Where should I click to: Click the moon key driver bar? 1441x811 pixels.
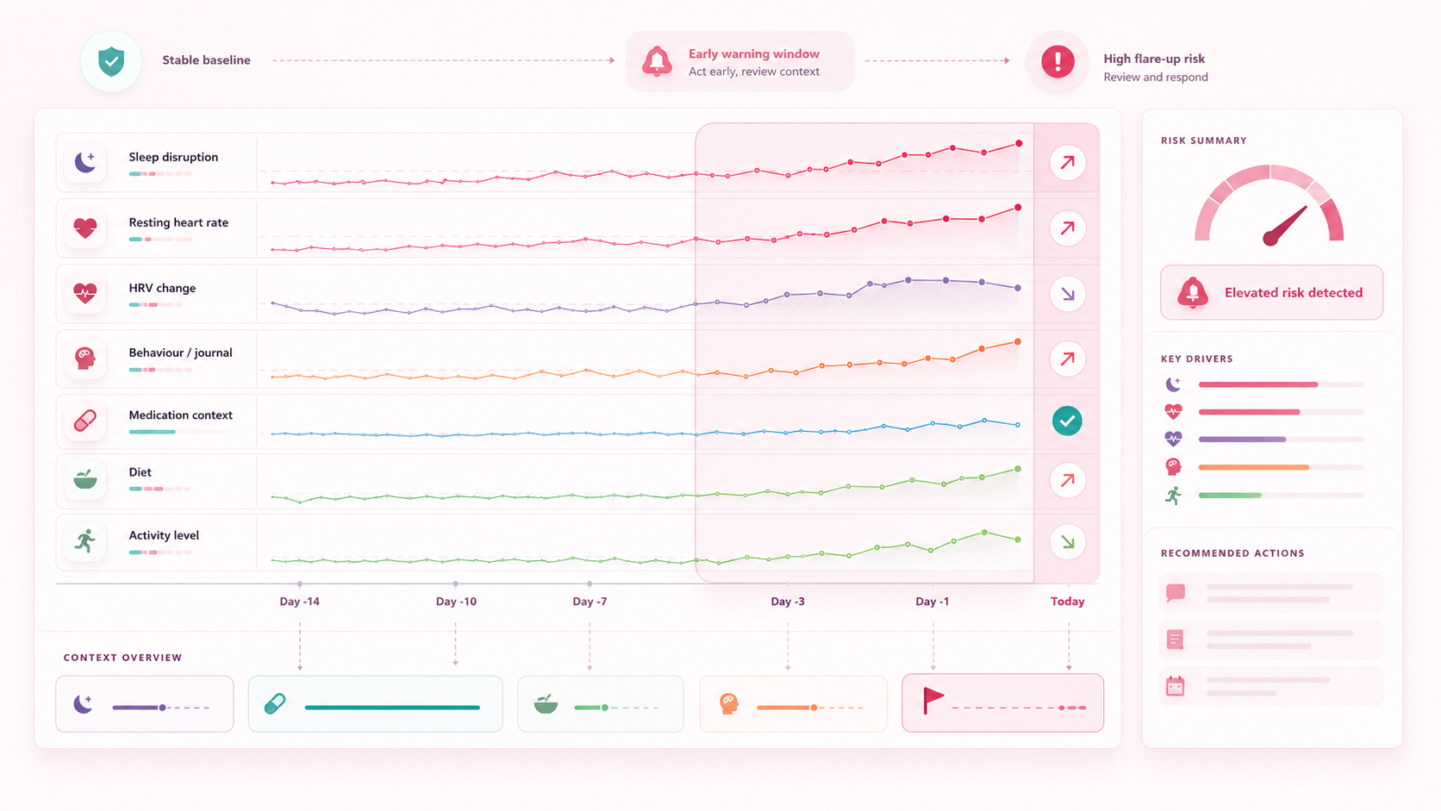pyautogui.click(x=1281, y=384)
